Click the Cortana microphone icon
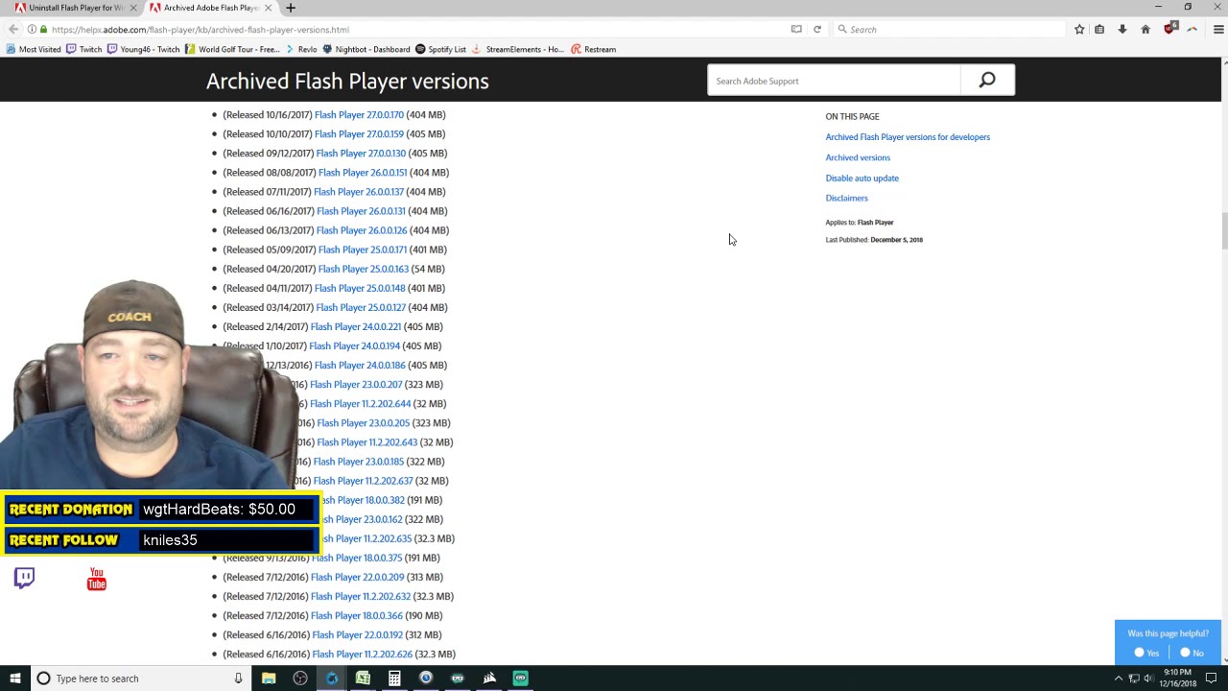Image resolution: width=1228 pixels, height=691 pixels. pyautogui.click(x=238, y=679)
